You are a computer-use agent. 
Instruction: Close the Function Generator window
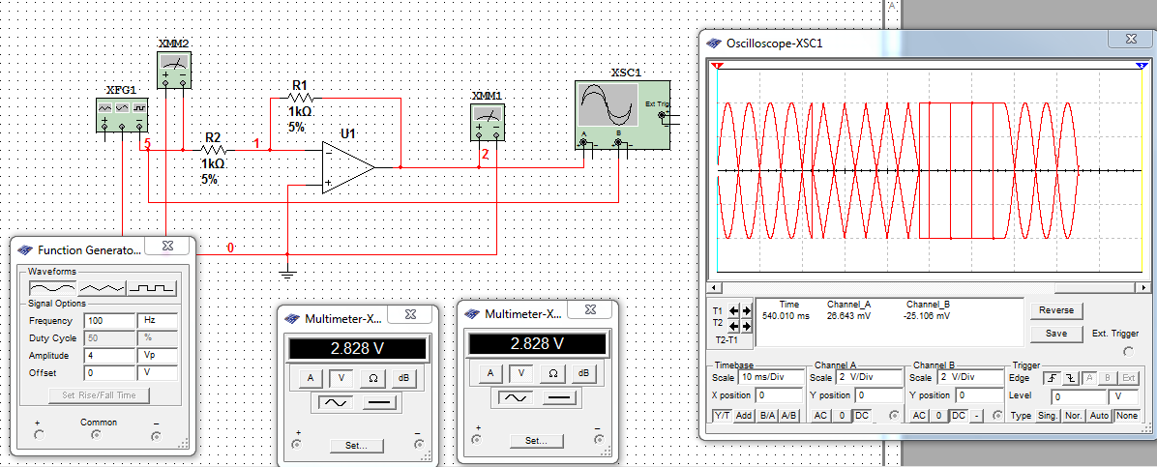(168, 246)
